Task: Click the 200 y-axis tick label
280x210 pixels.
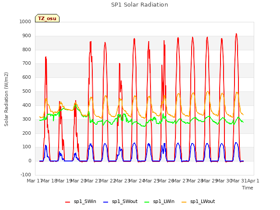Action: (x=27, y=133)
